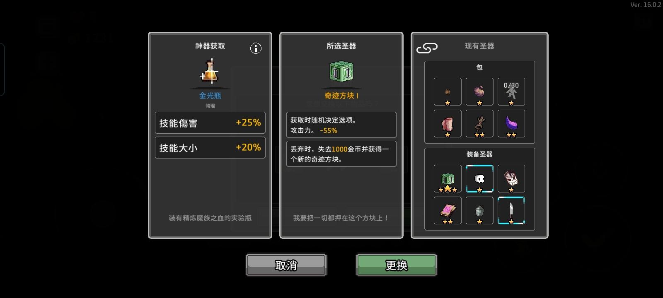Select the green cube in 装备圣器 grid
663x298 pixels.
[448, 179]
